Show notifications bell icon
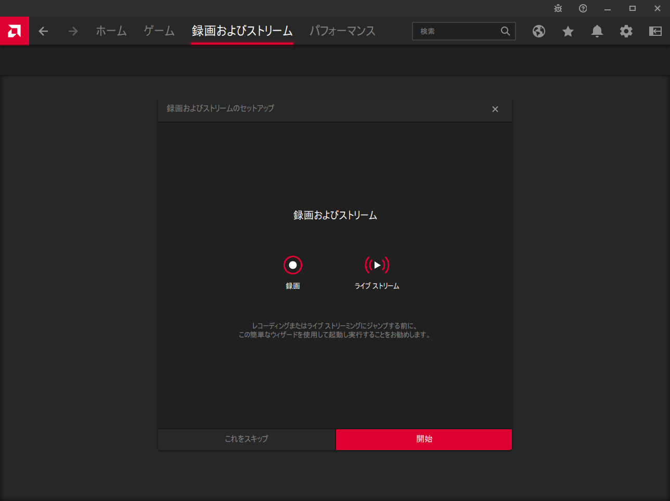This screenshot has height=501, width=670. coord(597,31)
